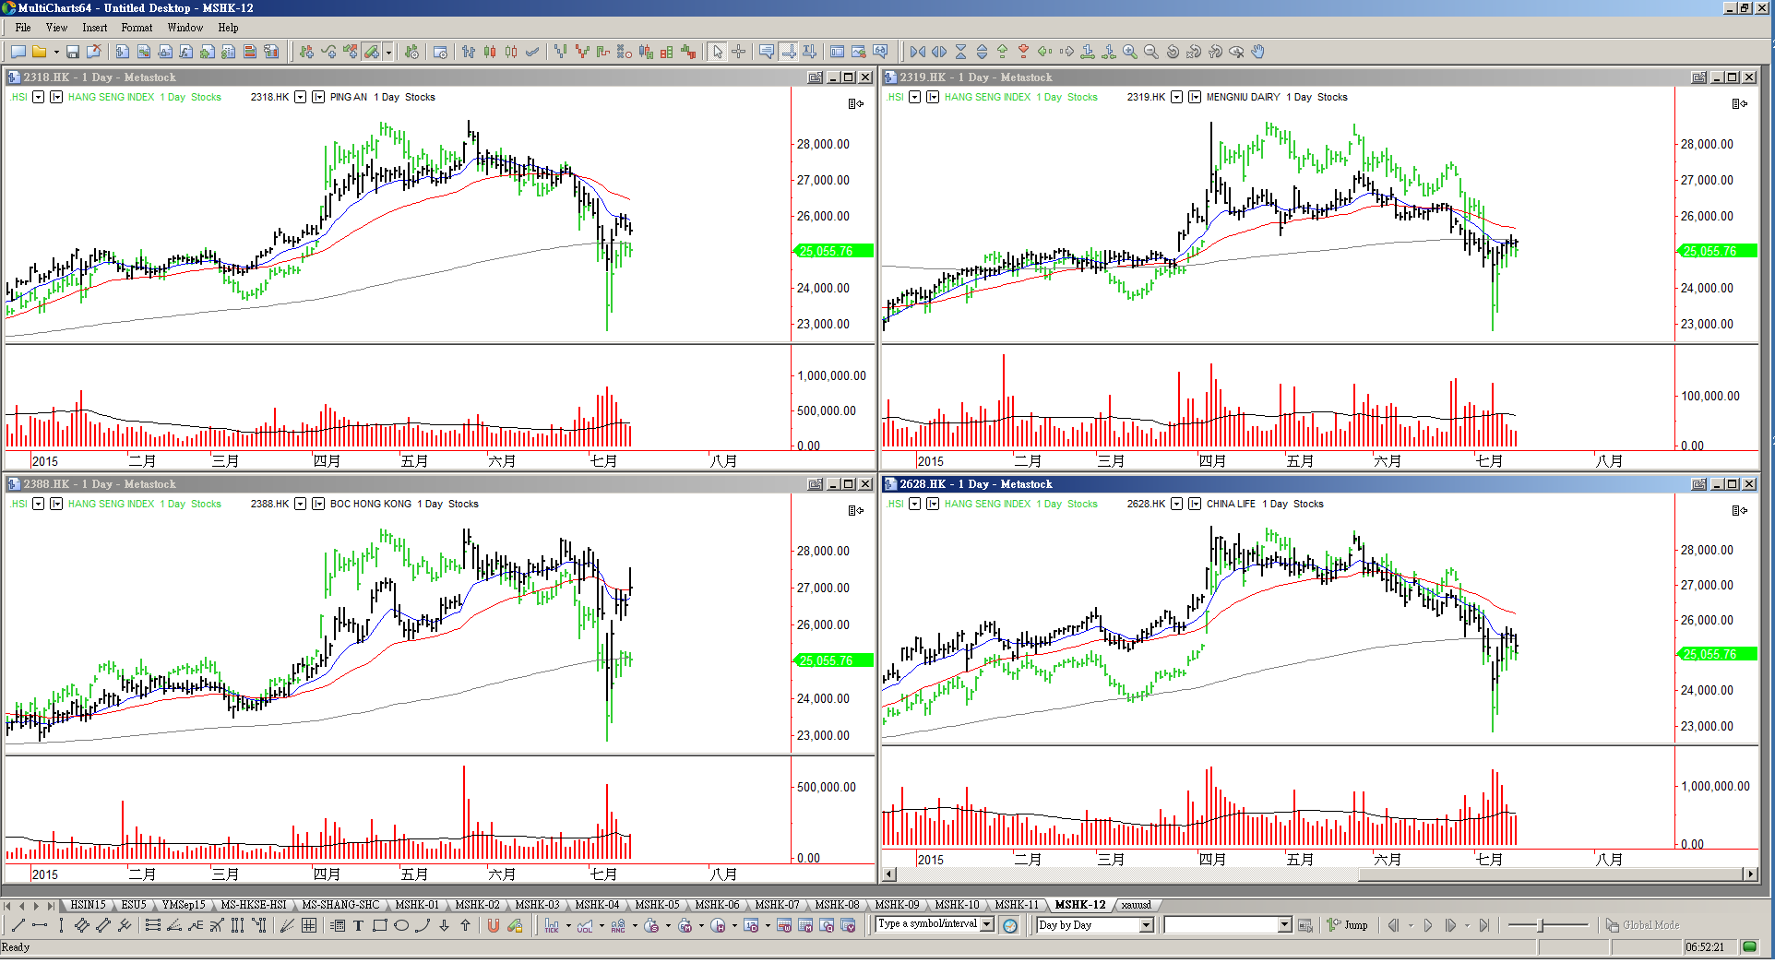Click the Zoom Out magnifier icon
The width and height of the screenshot is (1775, 975).
pos(1150,52)
